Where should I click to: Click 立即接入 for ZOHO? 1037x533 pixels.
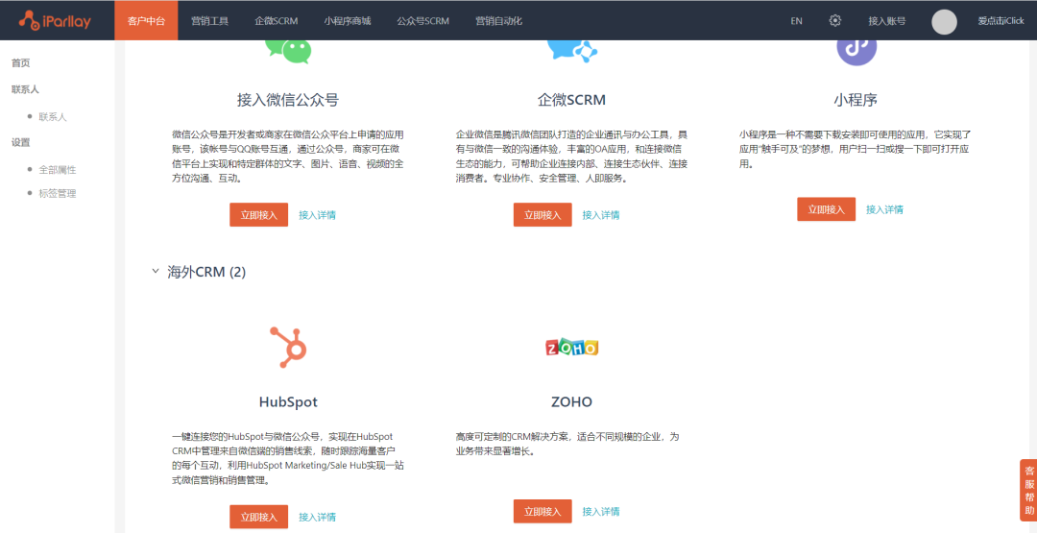[543, 511]
